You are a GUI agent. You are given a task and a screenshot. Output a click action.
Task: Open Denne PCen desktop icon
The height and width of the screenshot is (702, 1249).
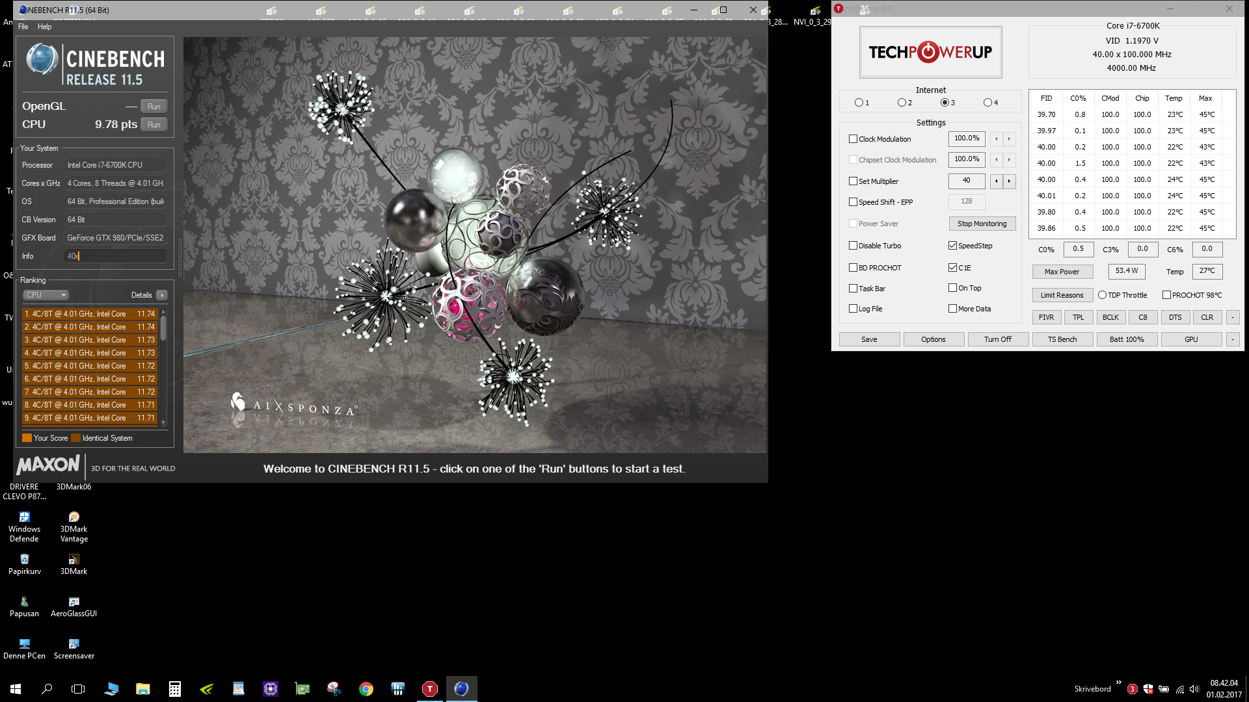(24, 649)
